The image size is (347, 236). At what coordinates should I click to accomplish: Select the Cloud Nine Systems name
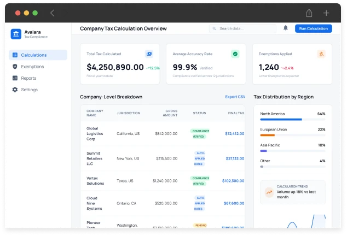pos(94,203)
